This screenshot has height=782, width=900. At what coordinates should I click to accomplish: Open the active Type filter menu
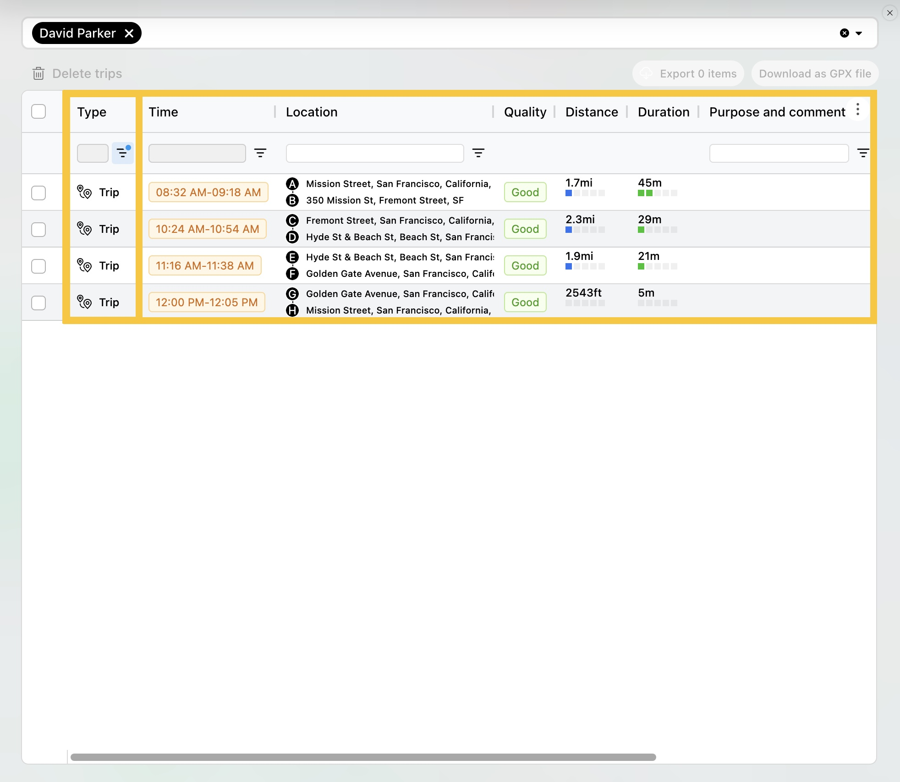click(x=123, y=153)
